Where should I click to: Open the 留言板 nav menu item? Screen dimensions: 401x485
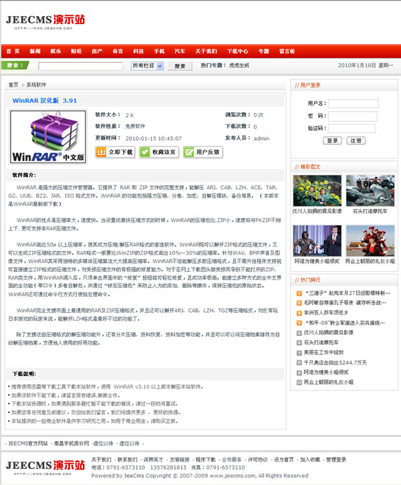click(x=287, y=51)
